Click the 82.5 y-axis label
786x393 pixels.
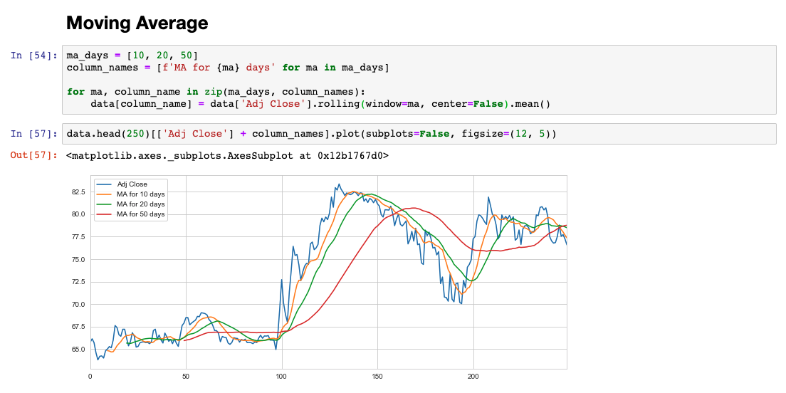click(x=78, y=192)
